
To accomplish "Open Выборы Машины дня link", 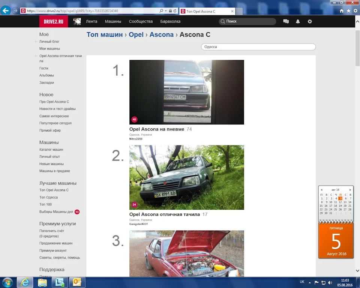I will [x=56, y=212].
